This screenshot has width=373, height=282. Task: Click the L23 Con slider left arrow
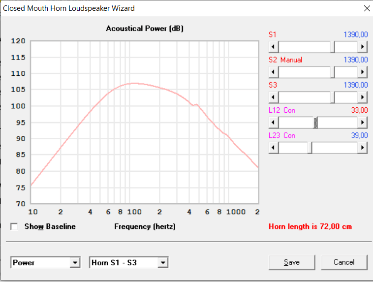pos(274,148)
